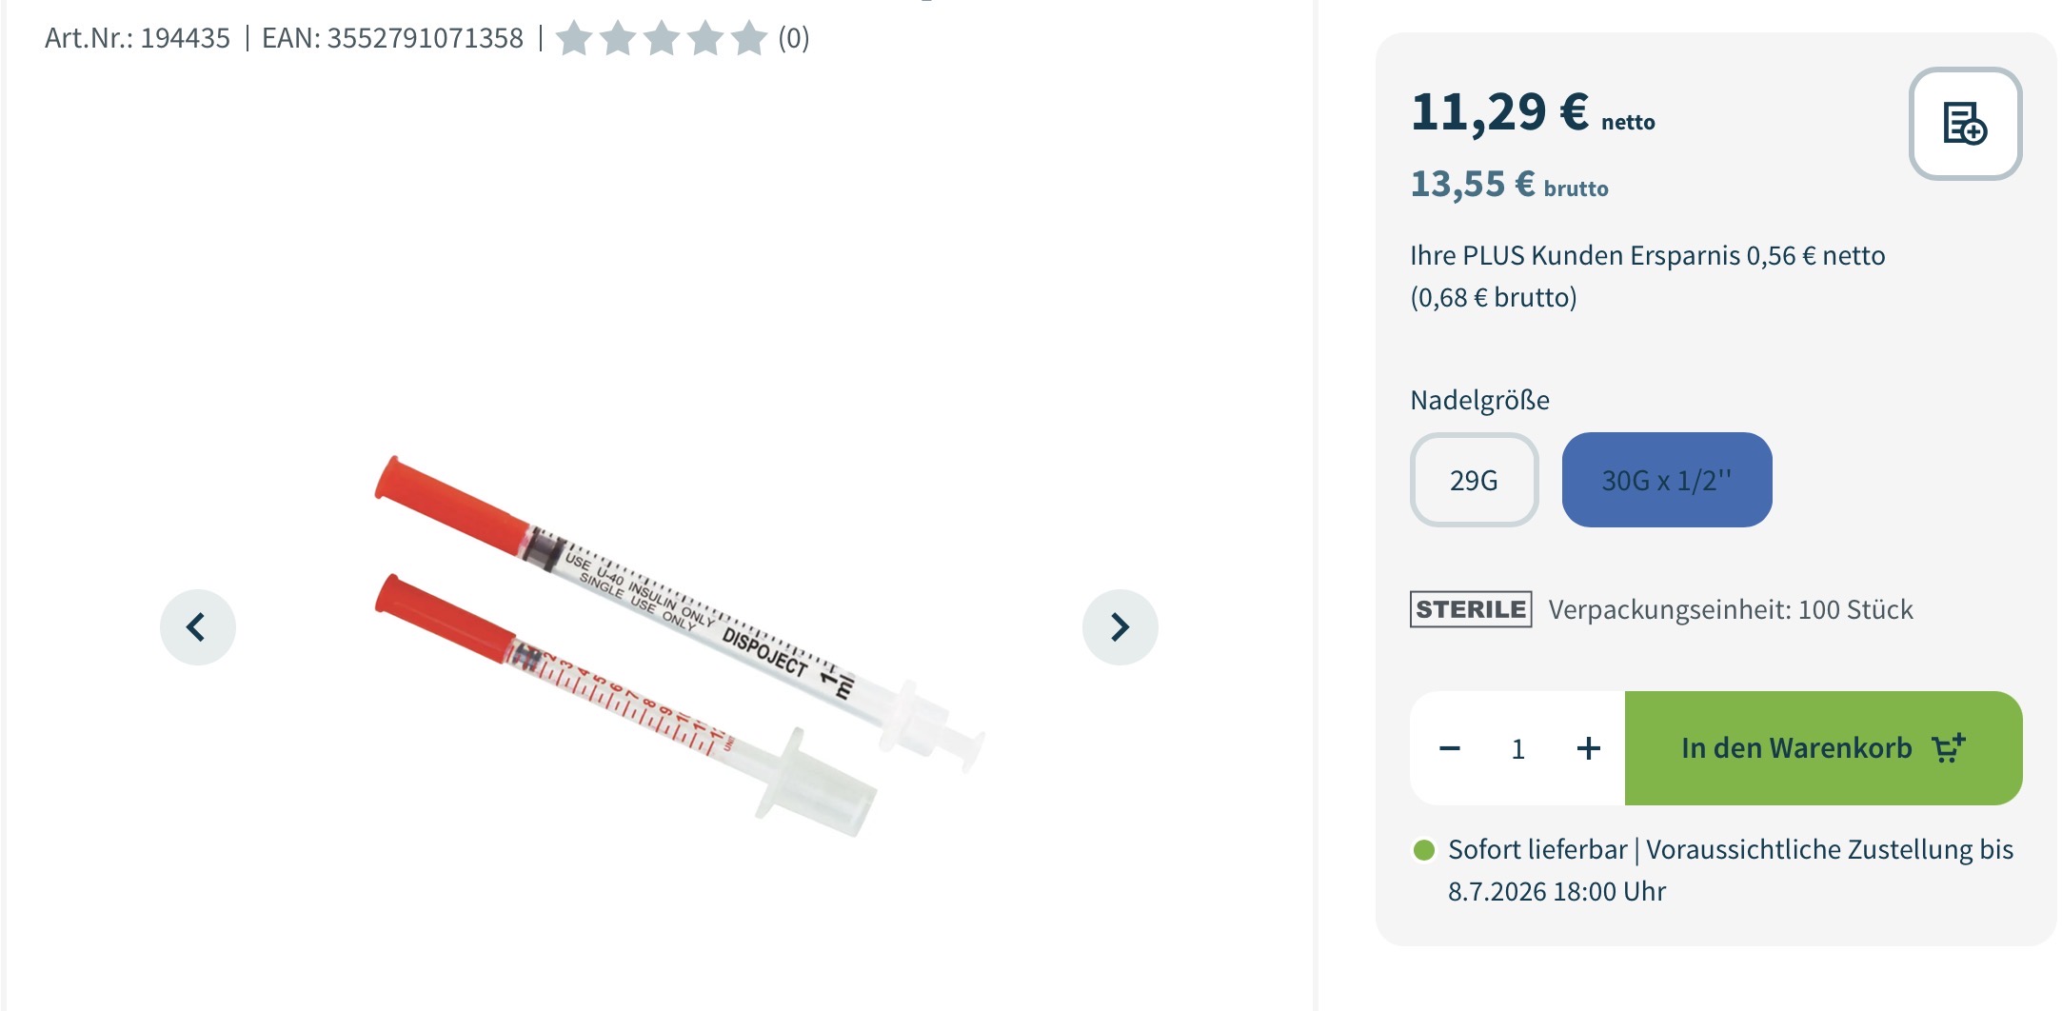Click the shopping cart icon on button
Screen dimensions: 2062x1011
[x=1949, y=748]
